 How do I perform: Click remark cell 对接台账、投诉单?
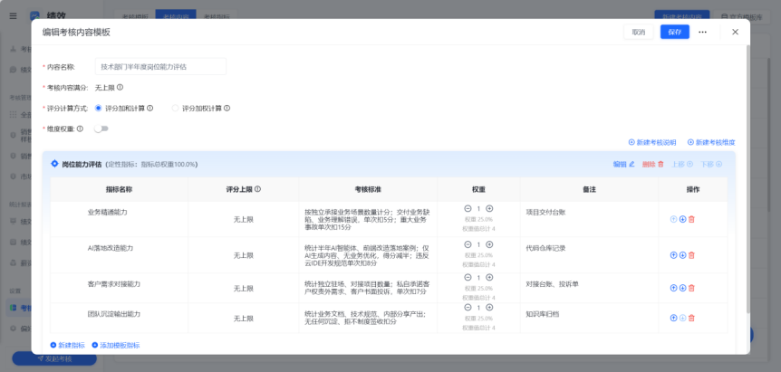552,284
